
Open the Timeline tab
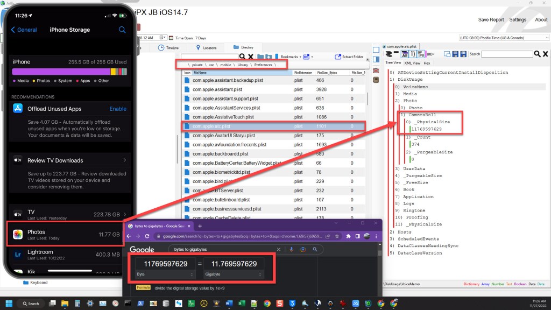click(168, 48)
